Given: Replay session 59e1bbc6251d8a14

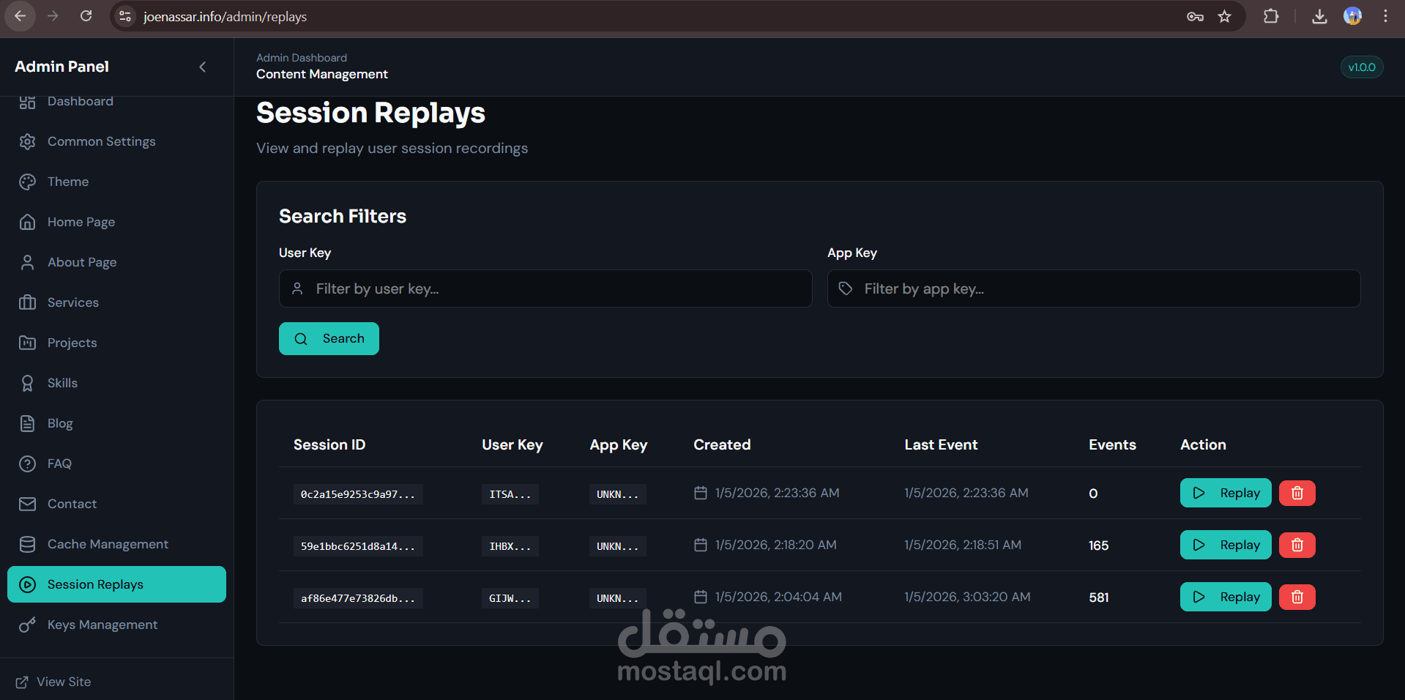Looking at the screenshot, I should point(1226,545).
